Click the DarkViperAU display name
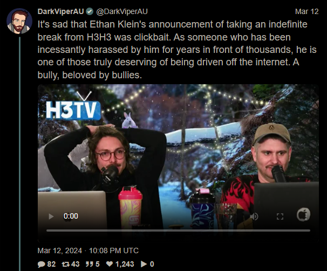Image resolution: width=327 pixels, height=271 pixels. click(x=60, y=11)
